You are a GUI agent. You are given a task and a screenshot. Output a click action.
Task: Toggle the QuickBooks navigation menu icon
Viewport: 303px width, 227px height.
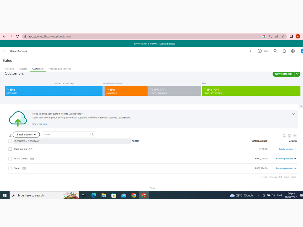[5, 51]
